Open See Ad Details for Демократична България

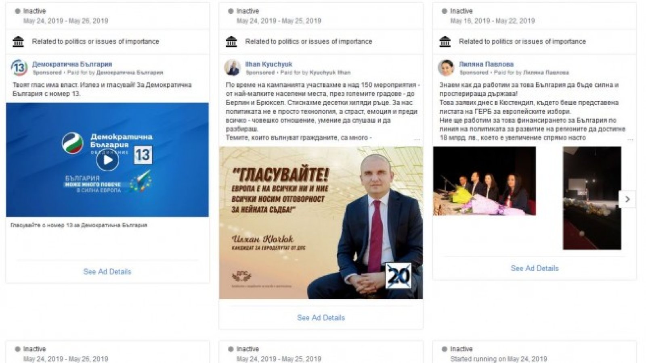click(107, 271)
